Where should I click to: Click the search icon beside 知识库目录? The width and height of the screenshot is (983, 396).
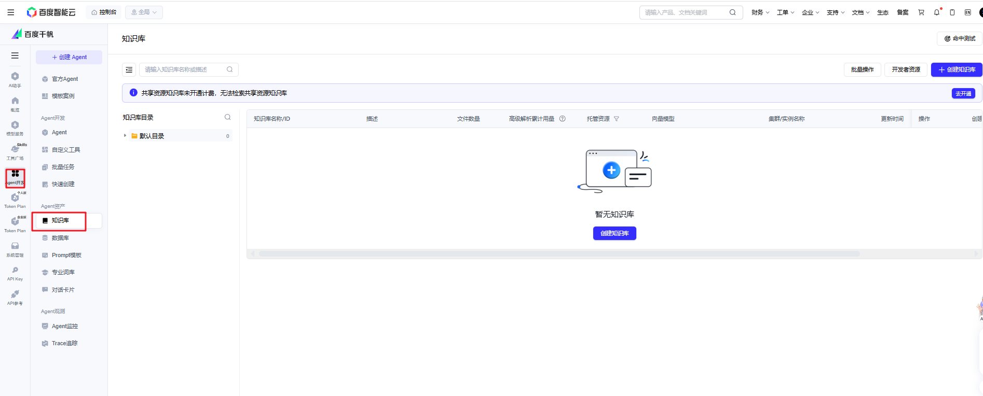tap(227, 117)
